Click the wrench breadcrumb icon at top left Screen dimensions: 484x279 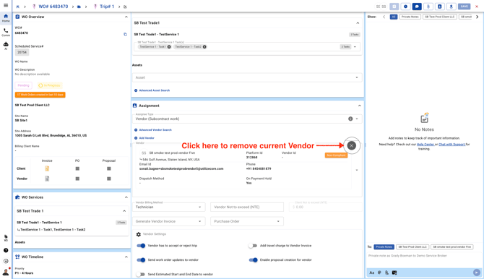pos(18,7)
